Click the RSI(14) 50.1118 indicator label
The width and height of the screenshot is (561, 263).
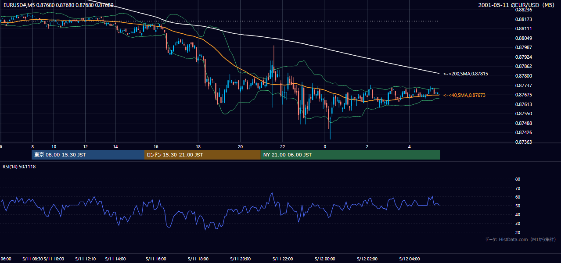(19, 167)
